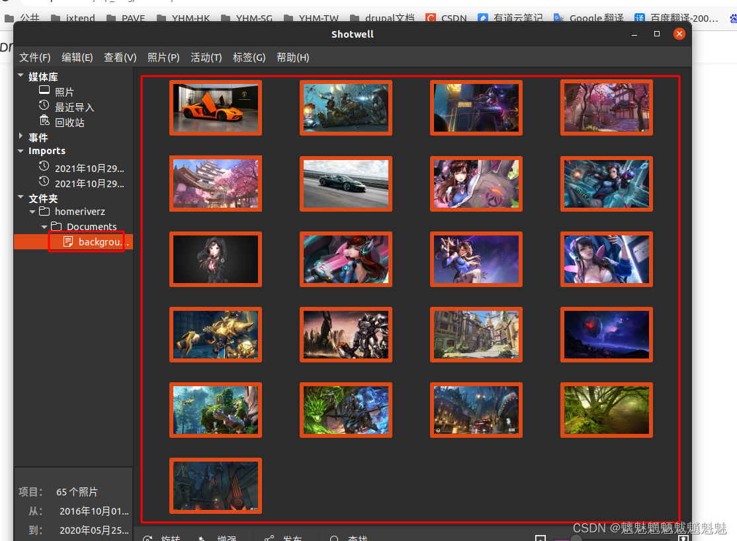Open the 编辑(E) menu
Viewport: 737px width, 541px height.
77,58
